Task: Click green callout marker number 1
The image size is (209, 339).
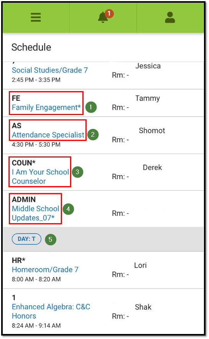Action: [91, 107]
